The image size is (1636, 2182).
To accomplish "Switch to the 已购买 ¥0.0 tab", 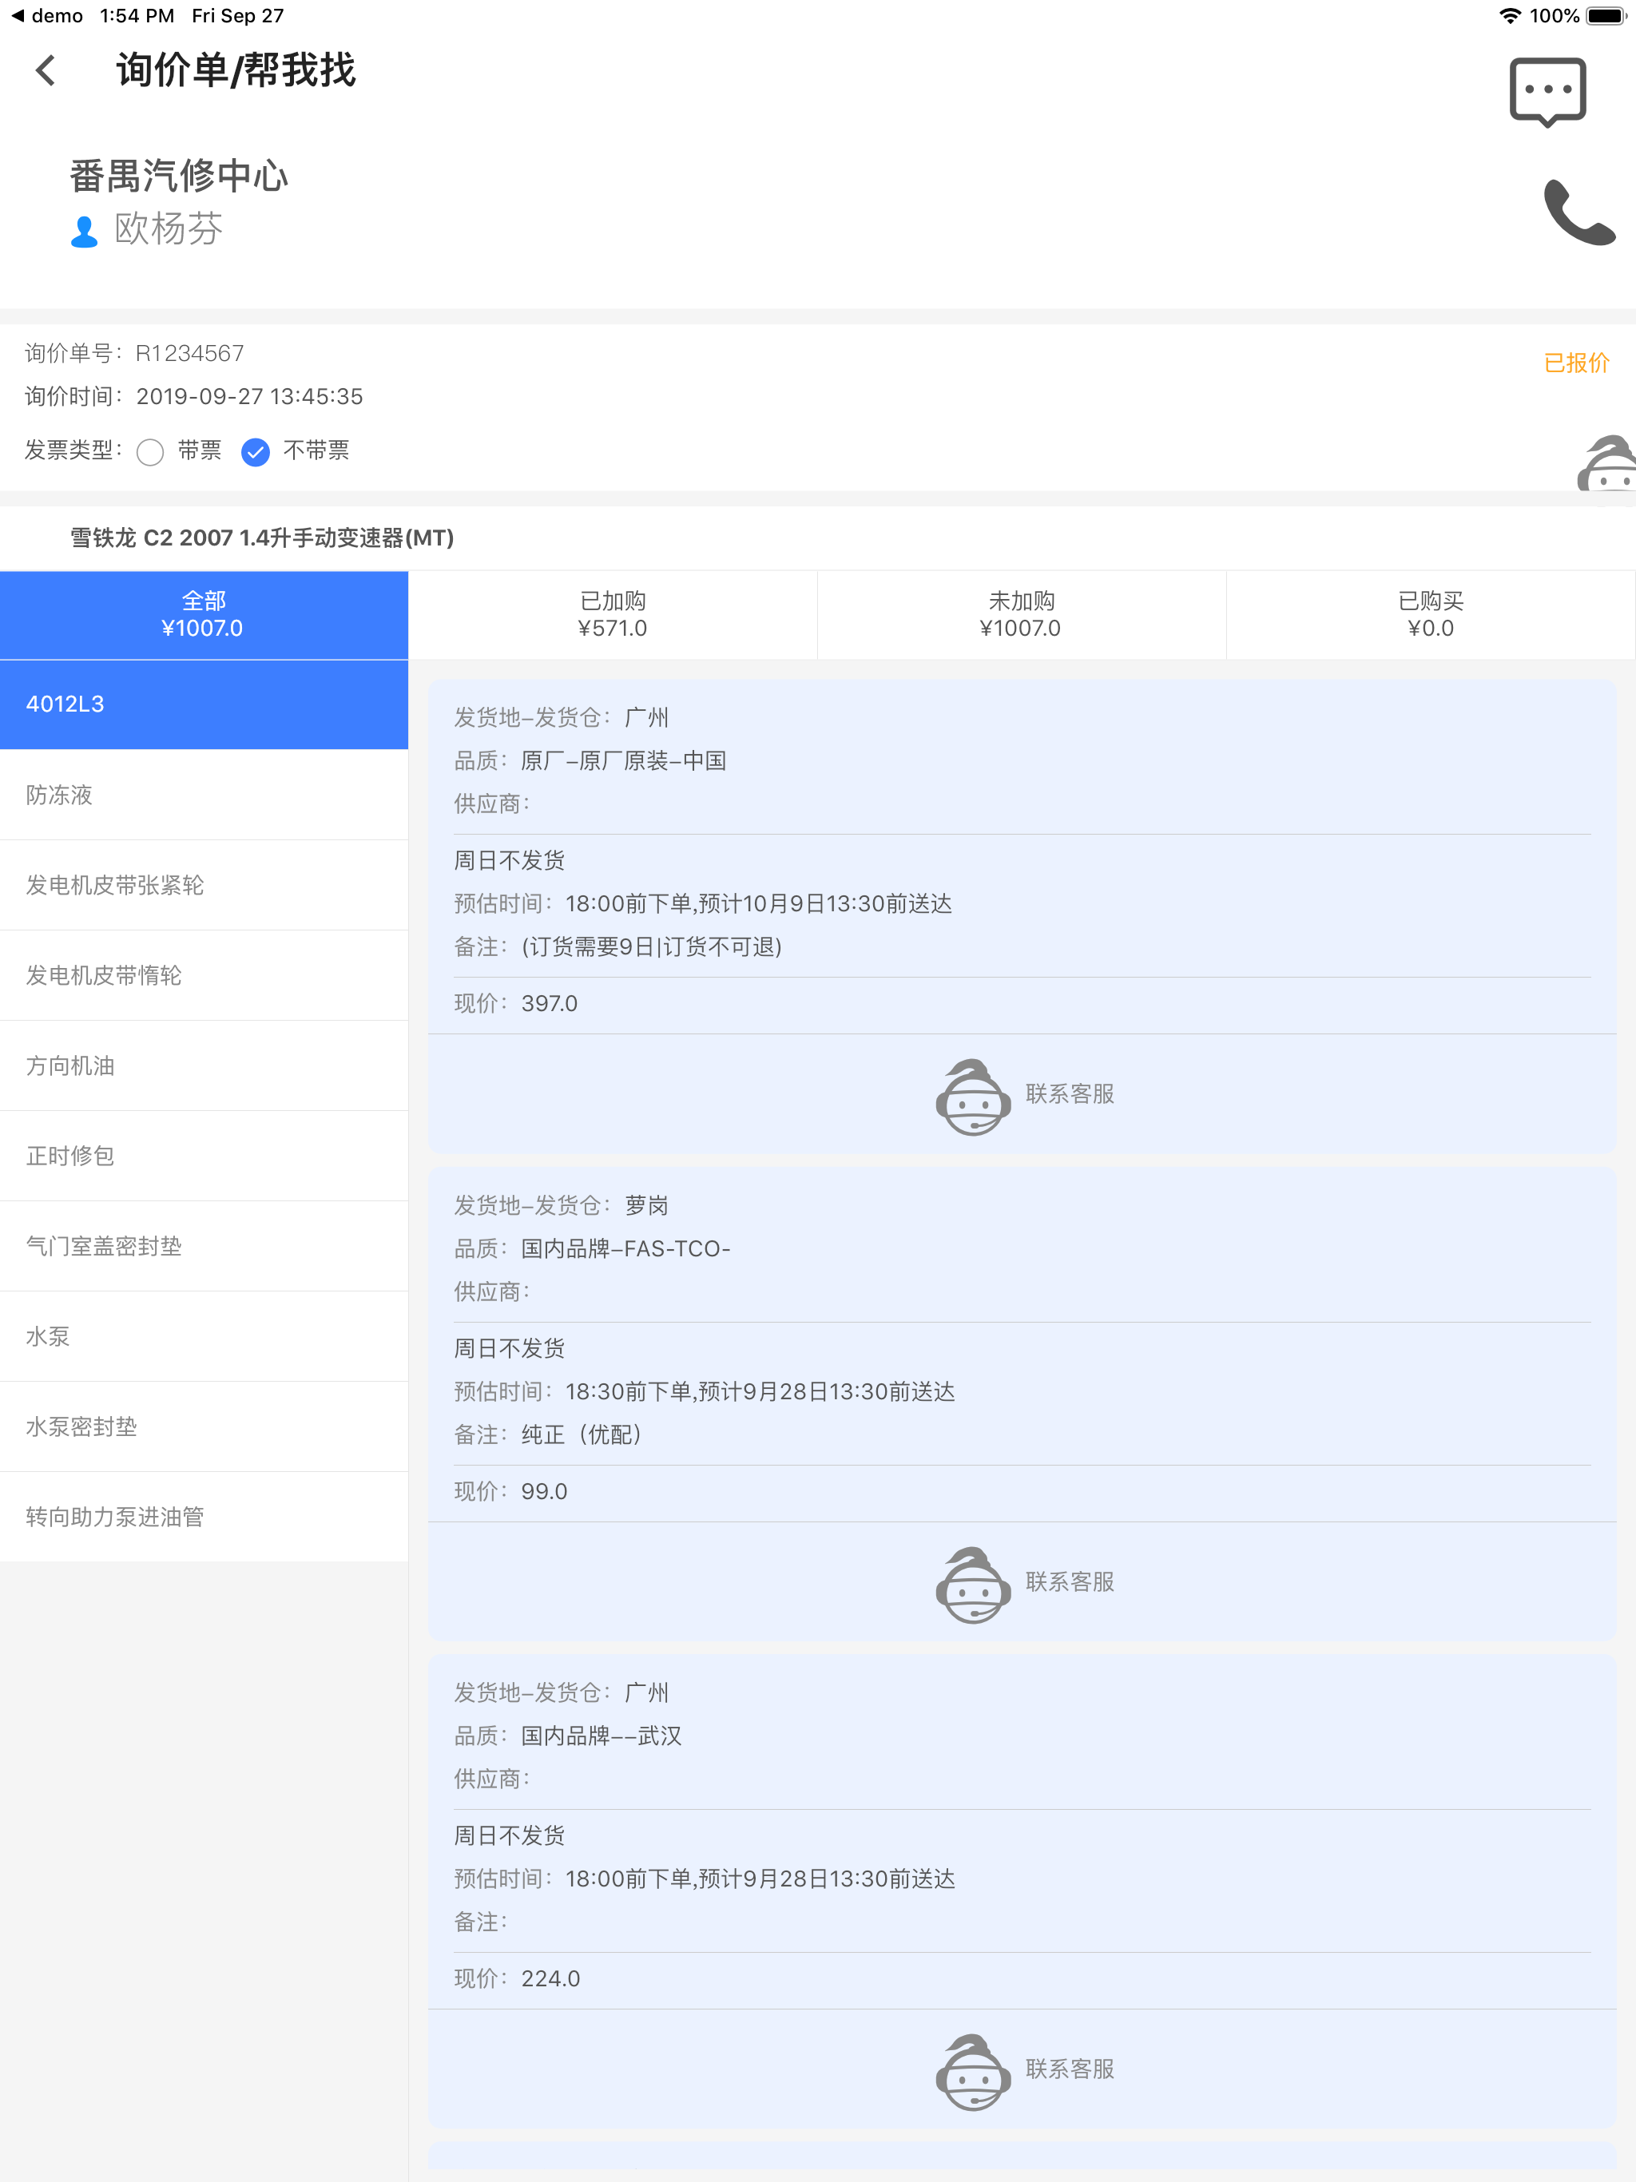I will pyautogui.click(x=1431, y=614).
